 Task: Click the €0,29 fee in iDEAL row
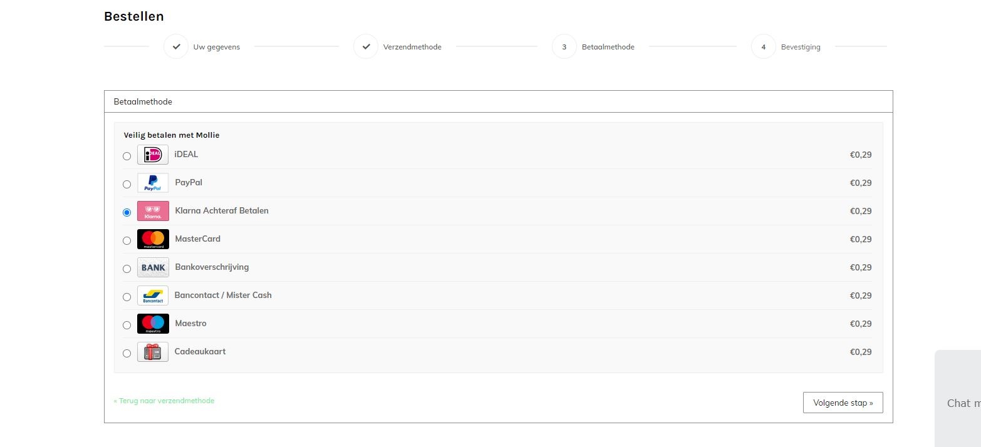[x=861, y=155]
